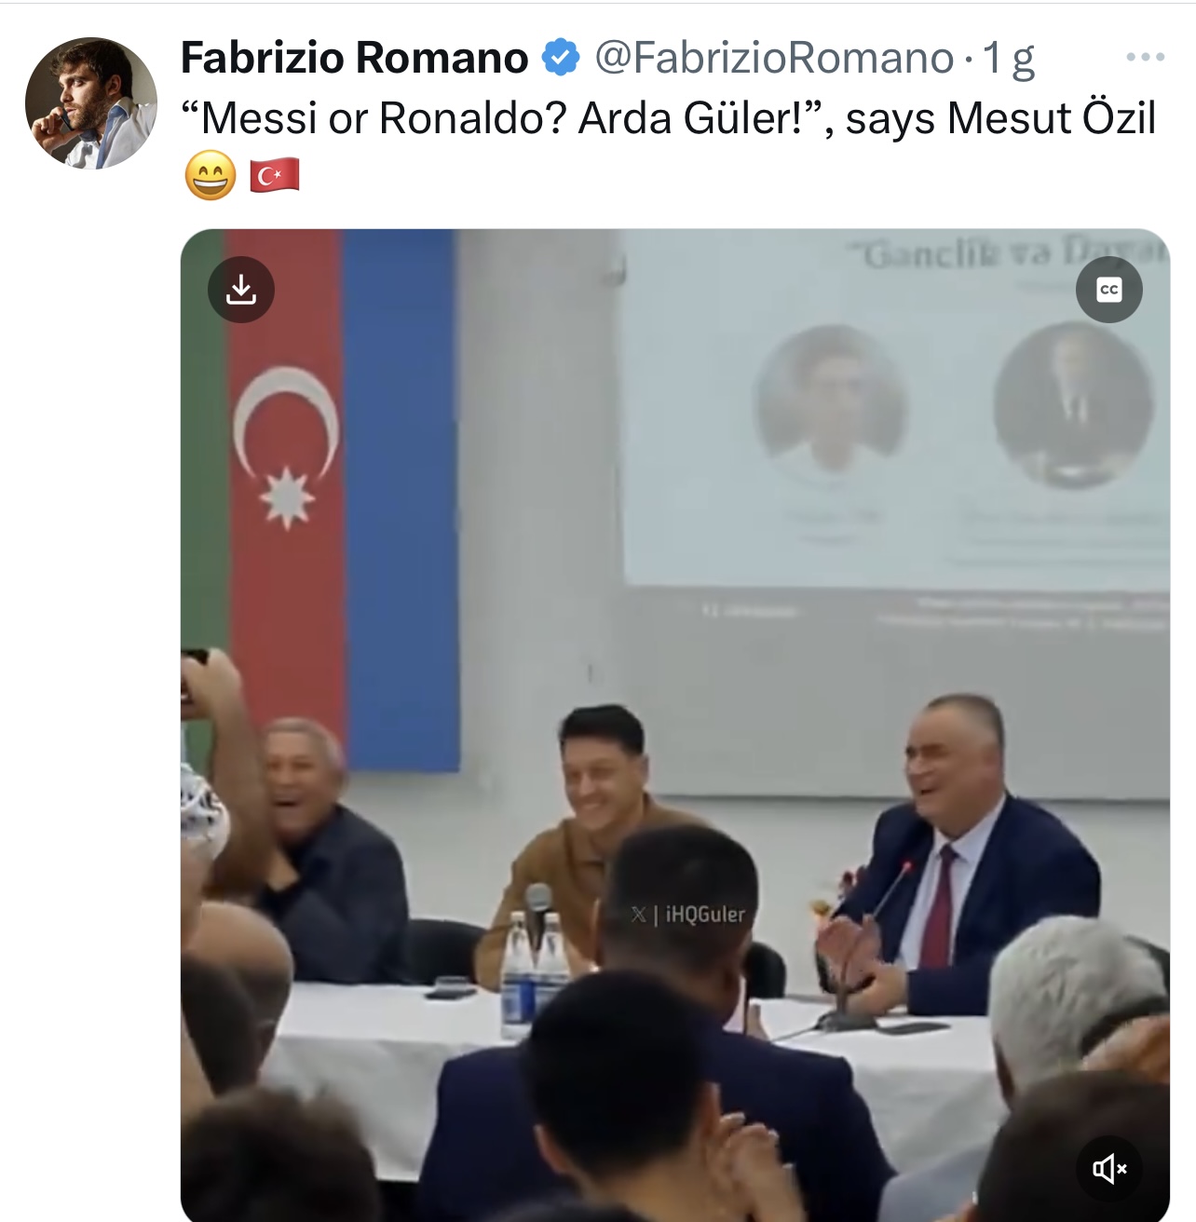This screenshot has width=1196, height=1222.
Task: Click the 'Mesut Özil' words in tweet
Action: point(1051,119)
